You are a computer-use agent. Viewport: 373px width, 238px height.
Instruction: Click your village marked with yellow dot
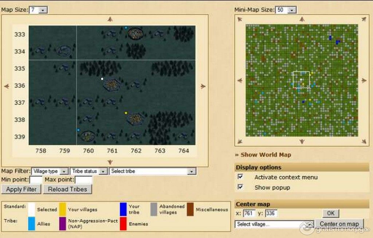click(x=136, y=118)
